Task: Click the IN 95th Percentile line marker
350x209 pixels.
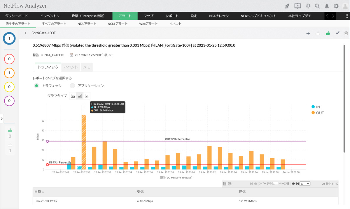Action: tap(48, 165)
